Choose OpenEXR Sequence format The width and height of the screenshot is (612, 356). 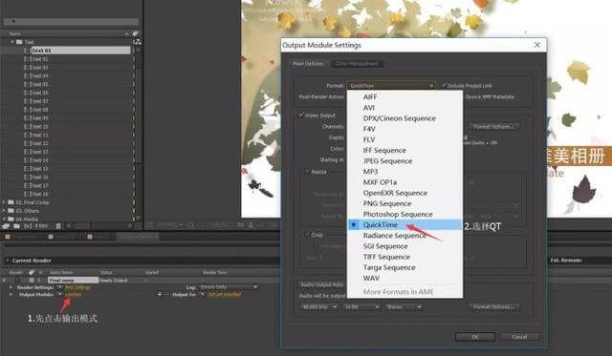(395, 193)
